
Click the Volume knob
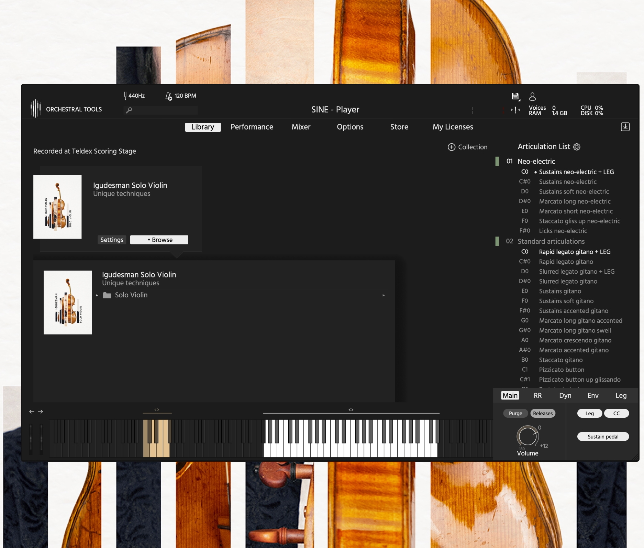tap(527, 436)
